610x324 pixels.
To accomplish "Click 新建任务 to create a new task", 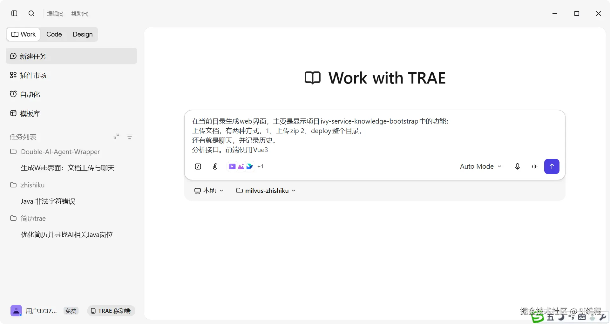I will (x=71, y=56).
